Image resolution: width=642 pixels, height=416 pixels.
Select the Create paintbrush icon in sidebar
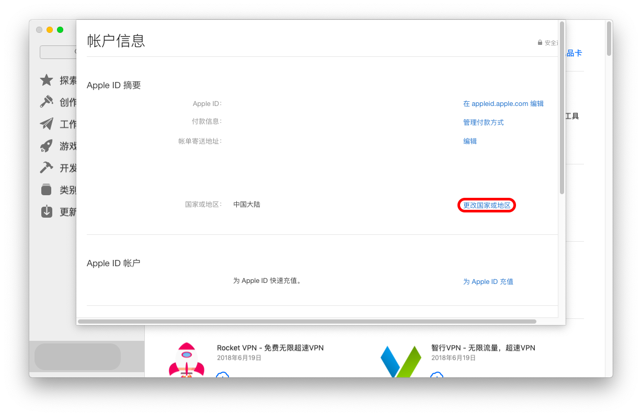[x=47, y=102]
